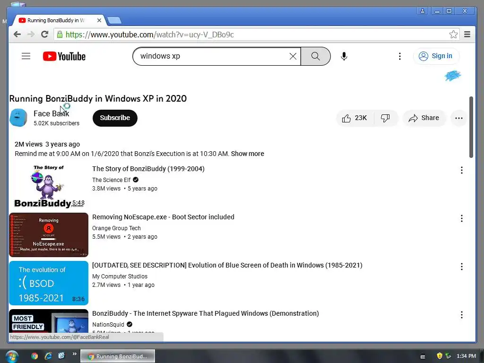Screen dimensions: 484x363
Task: Click 5.02K subscribers text
Action: pyautogui.click(x=57, y=123)
